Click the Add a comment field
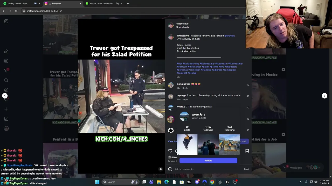 pyautogui.click(x=208, y=169)
